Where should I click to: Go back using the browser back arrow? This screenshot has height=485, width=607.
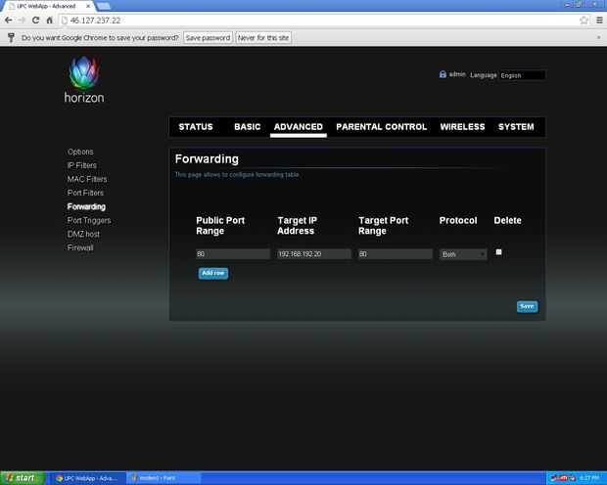pyautogui.click(x=9, y=21)
